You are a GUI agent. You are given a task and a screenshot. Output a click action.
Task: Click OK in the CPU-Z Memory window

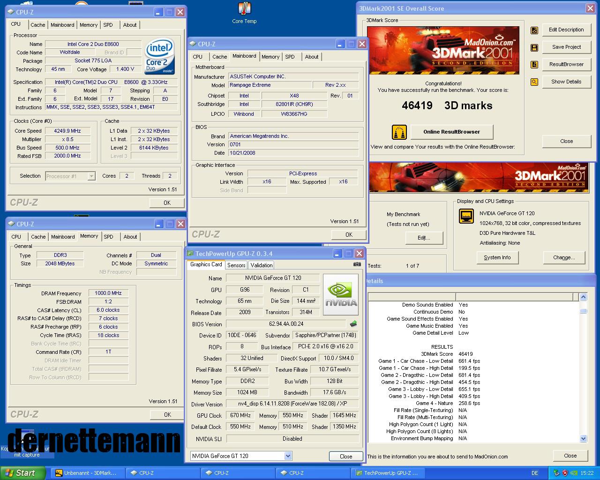point(167,415)
